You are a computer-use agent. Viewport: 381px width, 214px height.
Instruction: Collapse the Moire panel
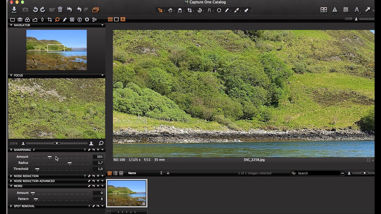[11, 186]
